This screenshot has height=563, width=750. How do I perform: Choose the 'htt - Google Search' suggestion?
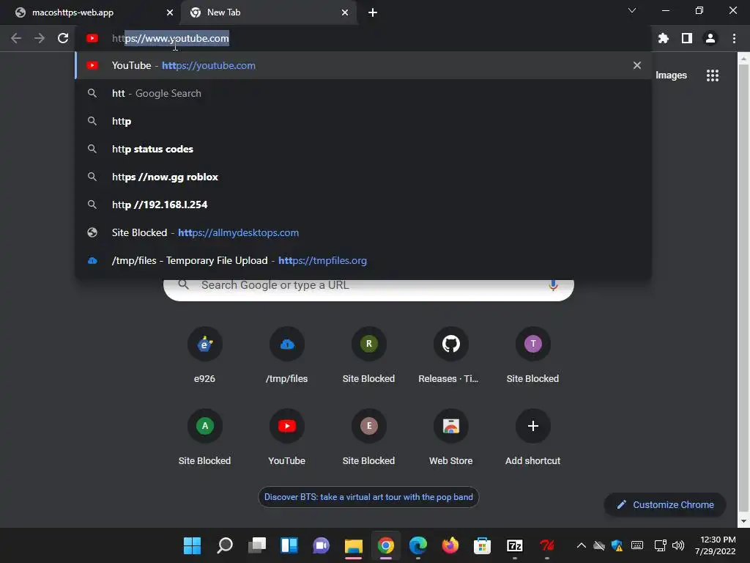[x=363, y=93]
